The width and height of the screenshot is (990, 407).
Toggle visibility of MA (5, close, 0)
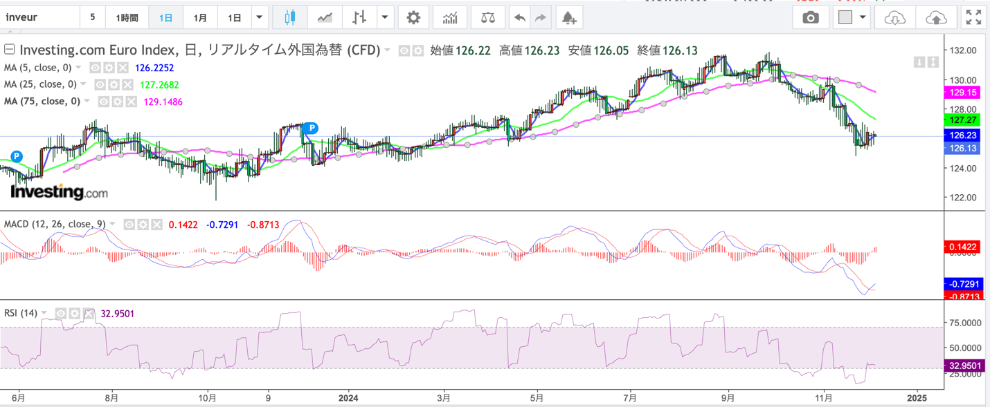point(96,68)
